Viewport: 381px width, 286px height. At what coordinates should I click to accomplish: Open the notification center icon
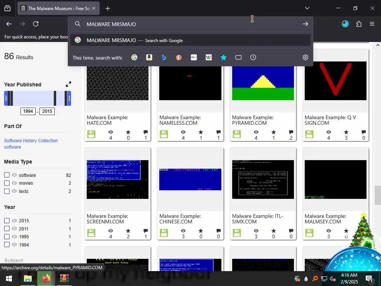click(x=369, y=279)
